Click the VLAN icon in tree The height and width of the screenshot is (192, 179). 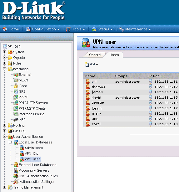(16, 80)
